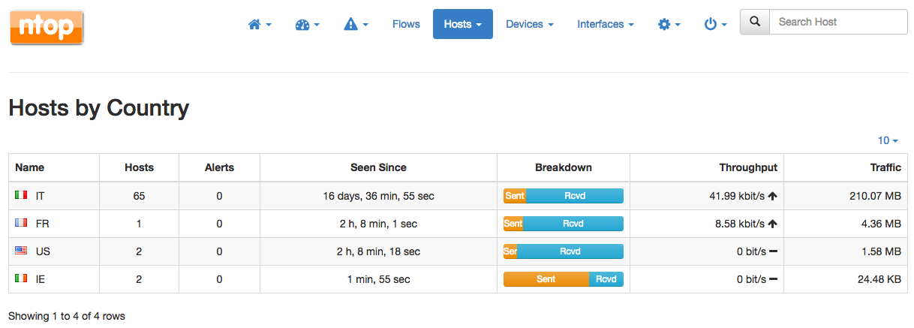The image size is (914, 328).
Task: Open the dashboard gauge icon menu
Action: (x=307, y=24)
